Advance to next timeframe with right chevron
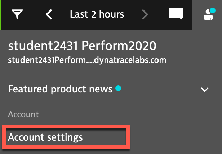 [x=145, y=14]
